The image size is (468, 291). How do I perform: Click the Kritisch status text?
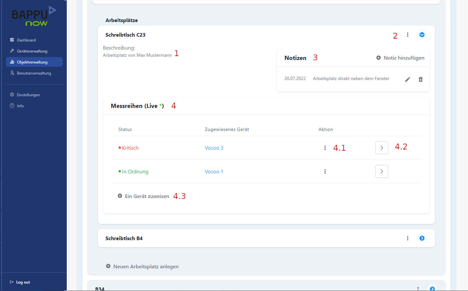coord(130,148)
